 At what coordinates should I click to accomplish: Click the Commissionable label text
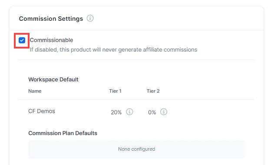click(51, 40)
